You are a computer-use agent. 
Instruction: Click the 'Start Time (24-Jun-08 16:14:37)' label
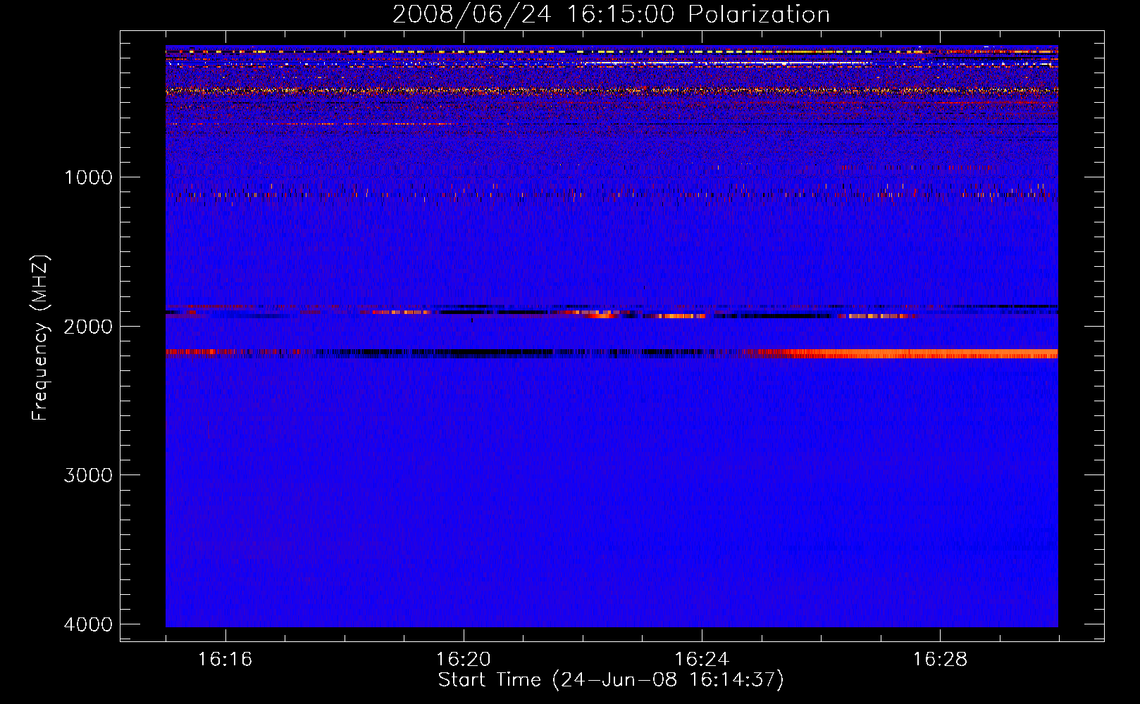[x=611, y=680]
